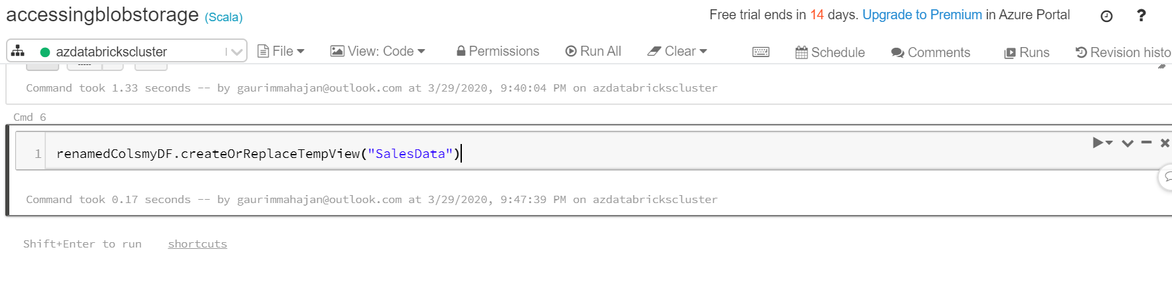Expand the Clear dropdown menu
Screen dimensions: 1172x290
[x=677, y=51]
